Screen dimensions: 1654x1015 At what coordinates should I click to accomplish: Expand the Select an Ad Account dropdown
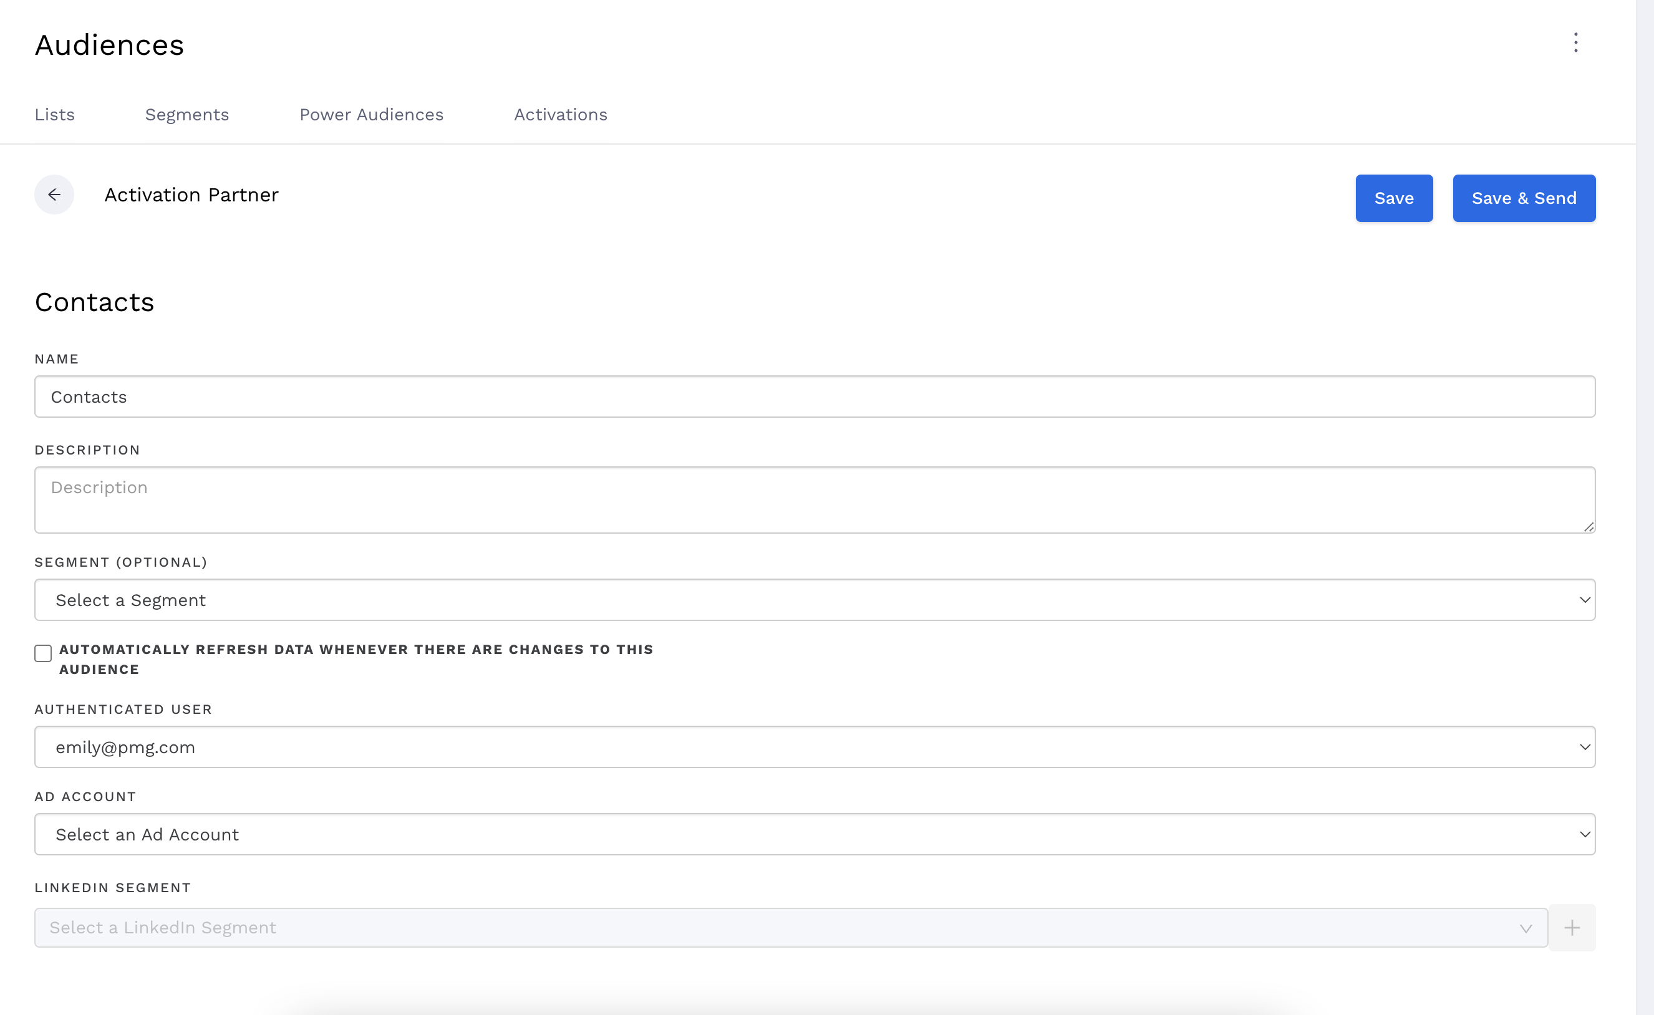(806, 834)
